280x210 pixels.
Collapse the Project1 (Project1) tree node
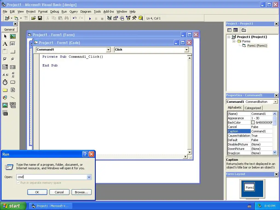(229, 37)
